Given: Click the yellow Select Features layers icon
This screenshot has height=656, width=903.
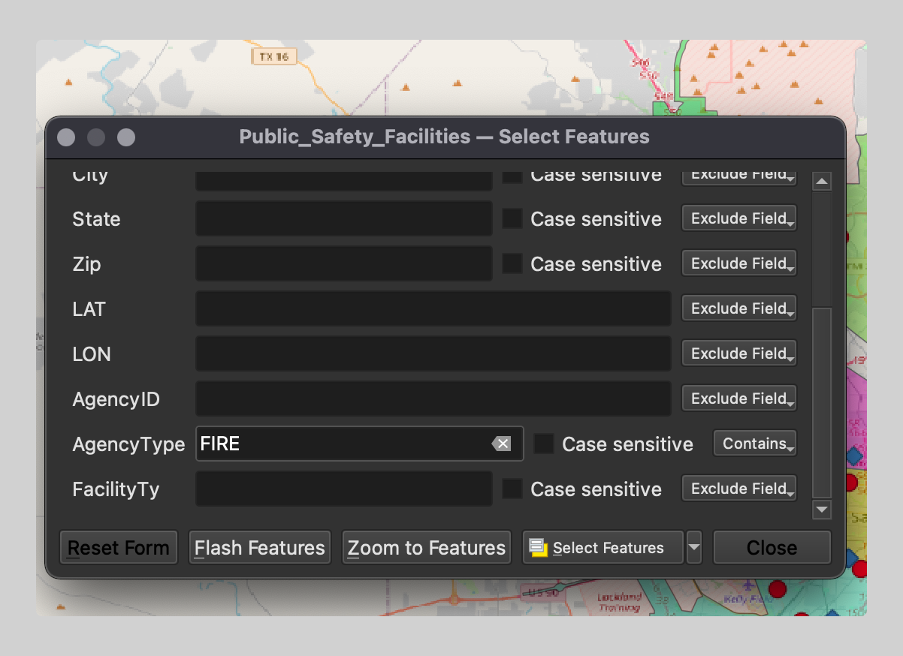Looking at the screenshot, I should pyautogui.click(x=538, y=547).
